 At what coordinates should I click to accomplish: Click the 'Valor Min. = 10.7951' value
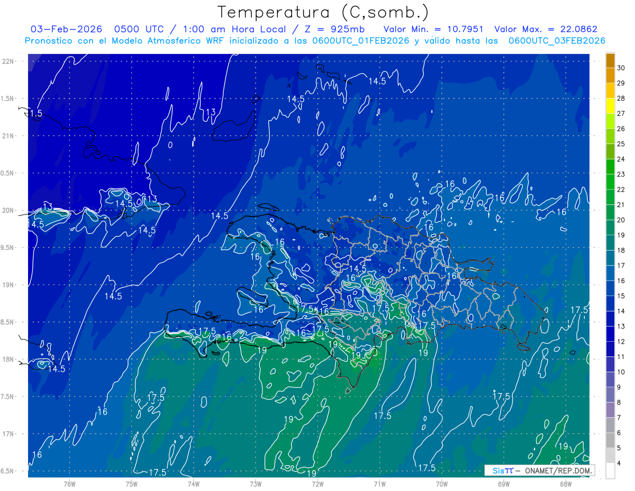tap(433, 29)
